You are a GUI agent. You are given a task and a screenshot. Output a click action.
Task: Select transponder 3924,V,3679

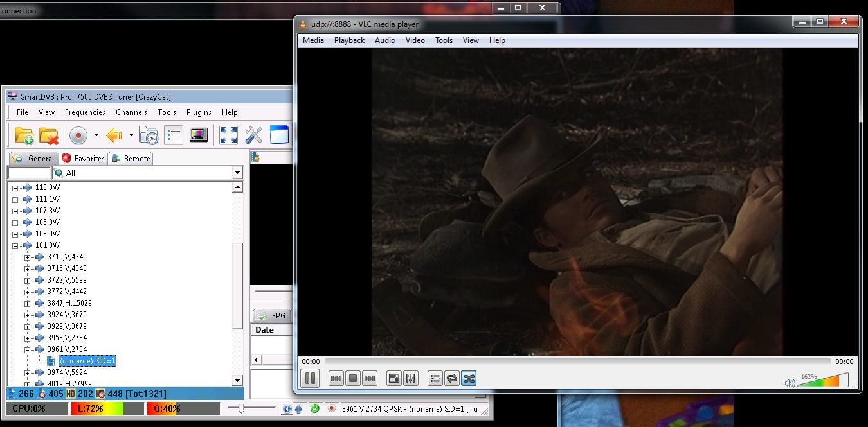click(67, 315)
